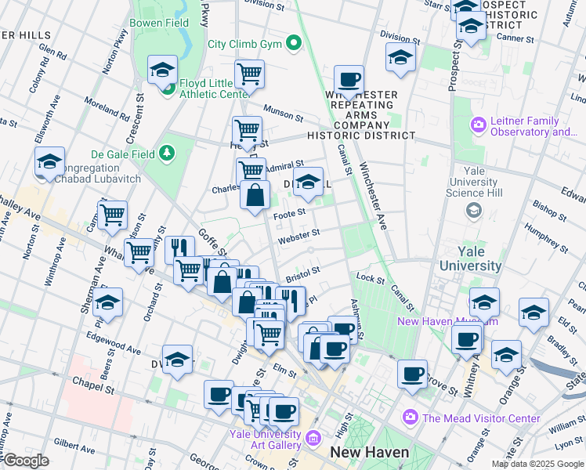The height and width of the screenshot is (470, 586).
Task: Select the grocery cart marker at Admiral St
Action: click(x=251, y=170)
